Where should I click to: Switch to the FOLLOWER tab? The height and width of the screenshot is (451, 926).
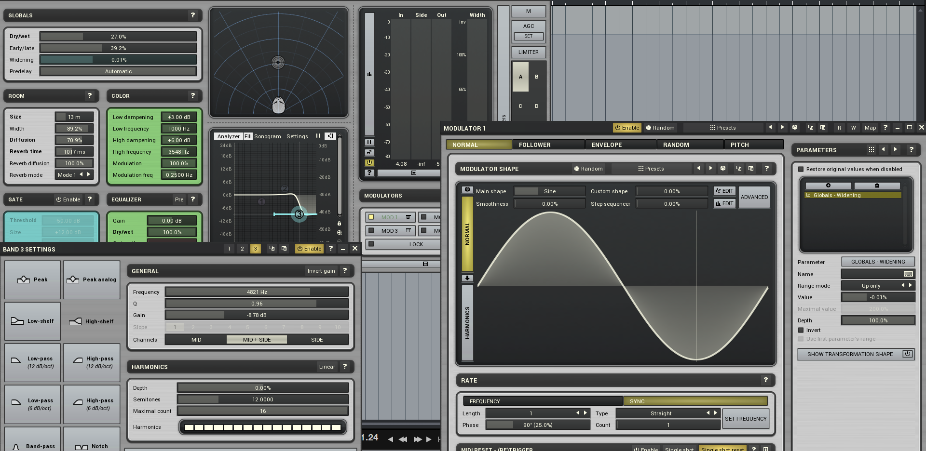[534, 144]
